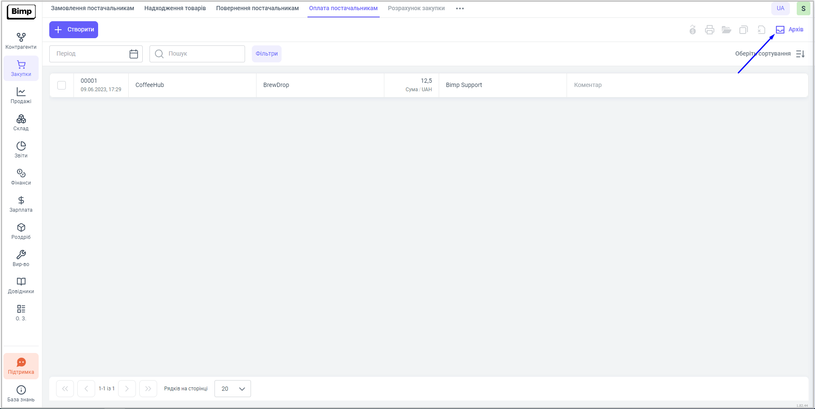Open the Продажі sidebar section
The height and width of the screenshot is (409, 815).
coord(21,95)
